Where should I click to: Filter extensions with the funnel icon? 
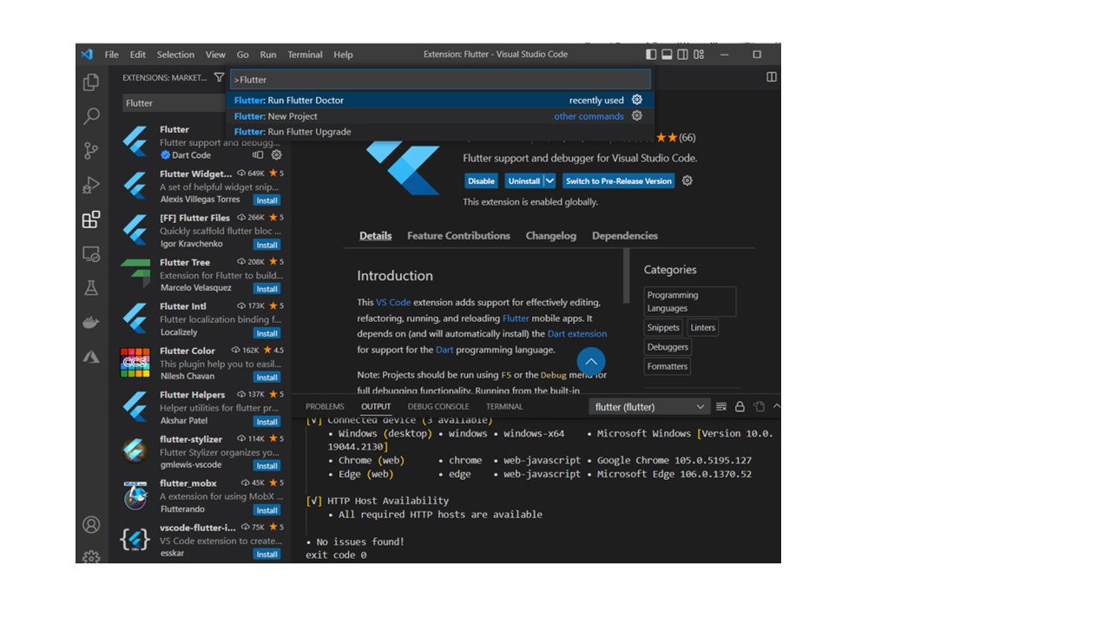click(x=219, y=77)
